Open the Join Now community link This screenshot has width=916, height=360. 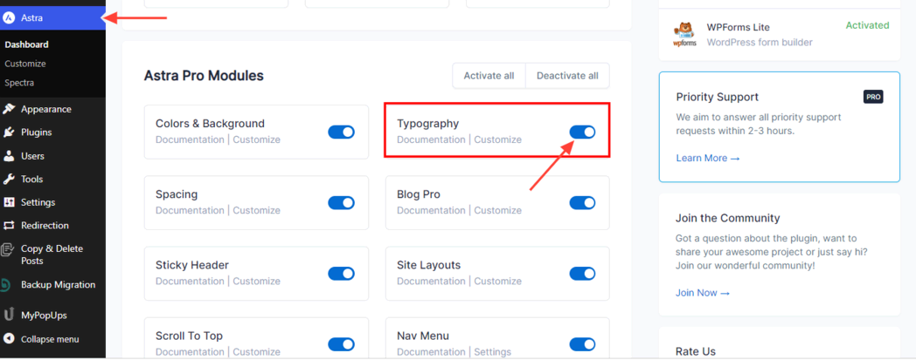coord(702,293)
